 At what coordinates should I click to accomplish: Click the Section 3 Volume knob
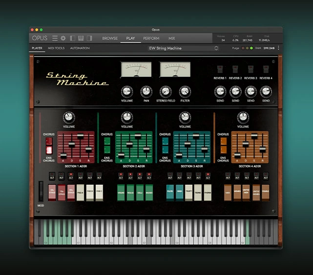(185, 117)
